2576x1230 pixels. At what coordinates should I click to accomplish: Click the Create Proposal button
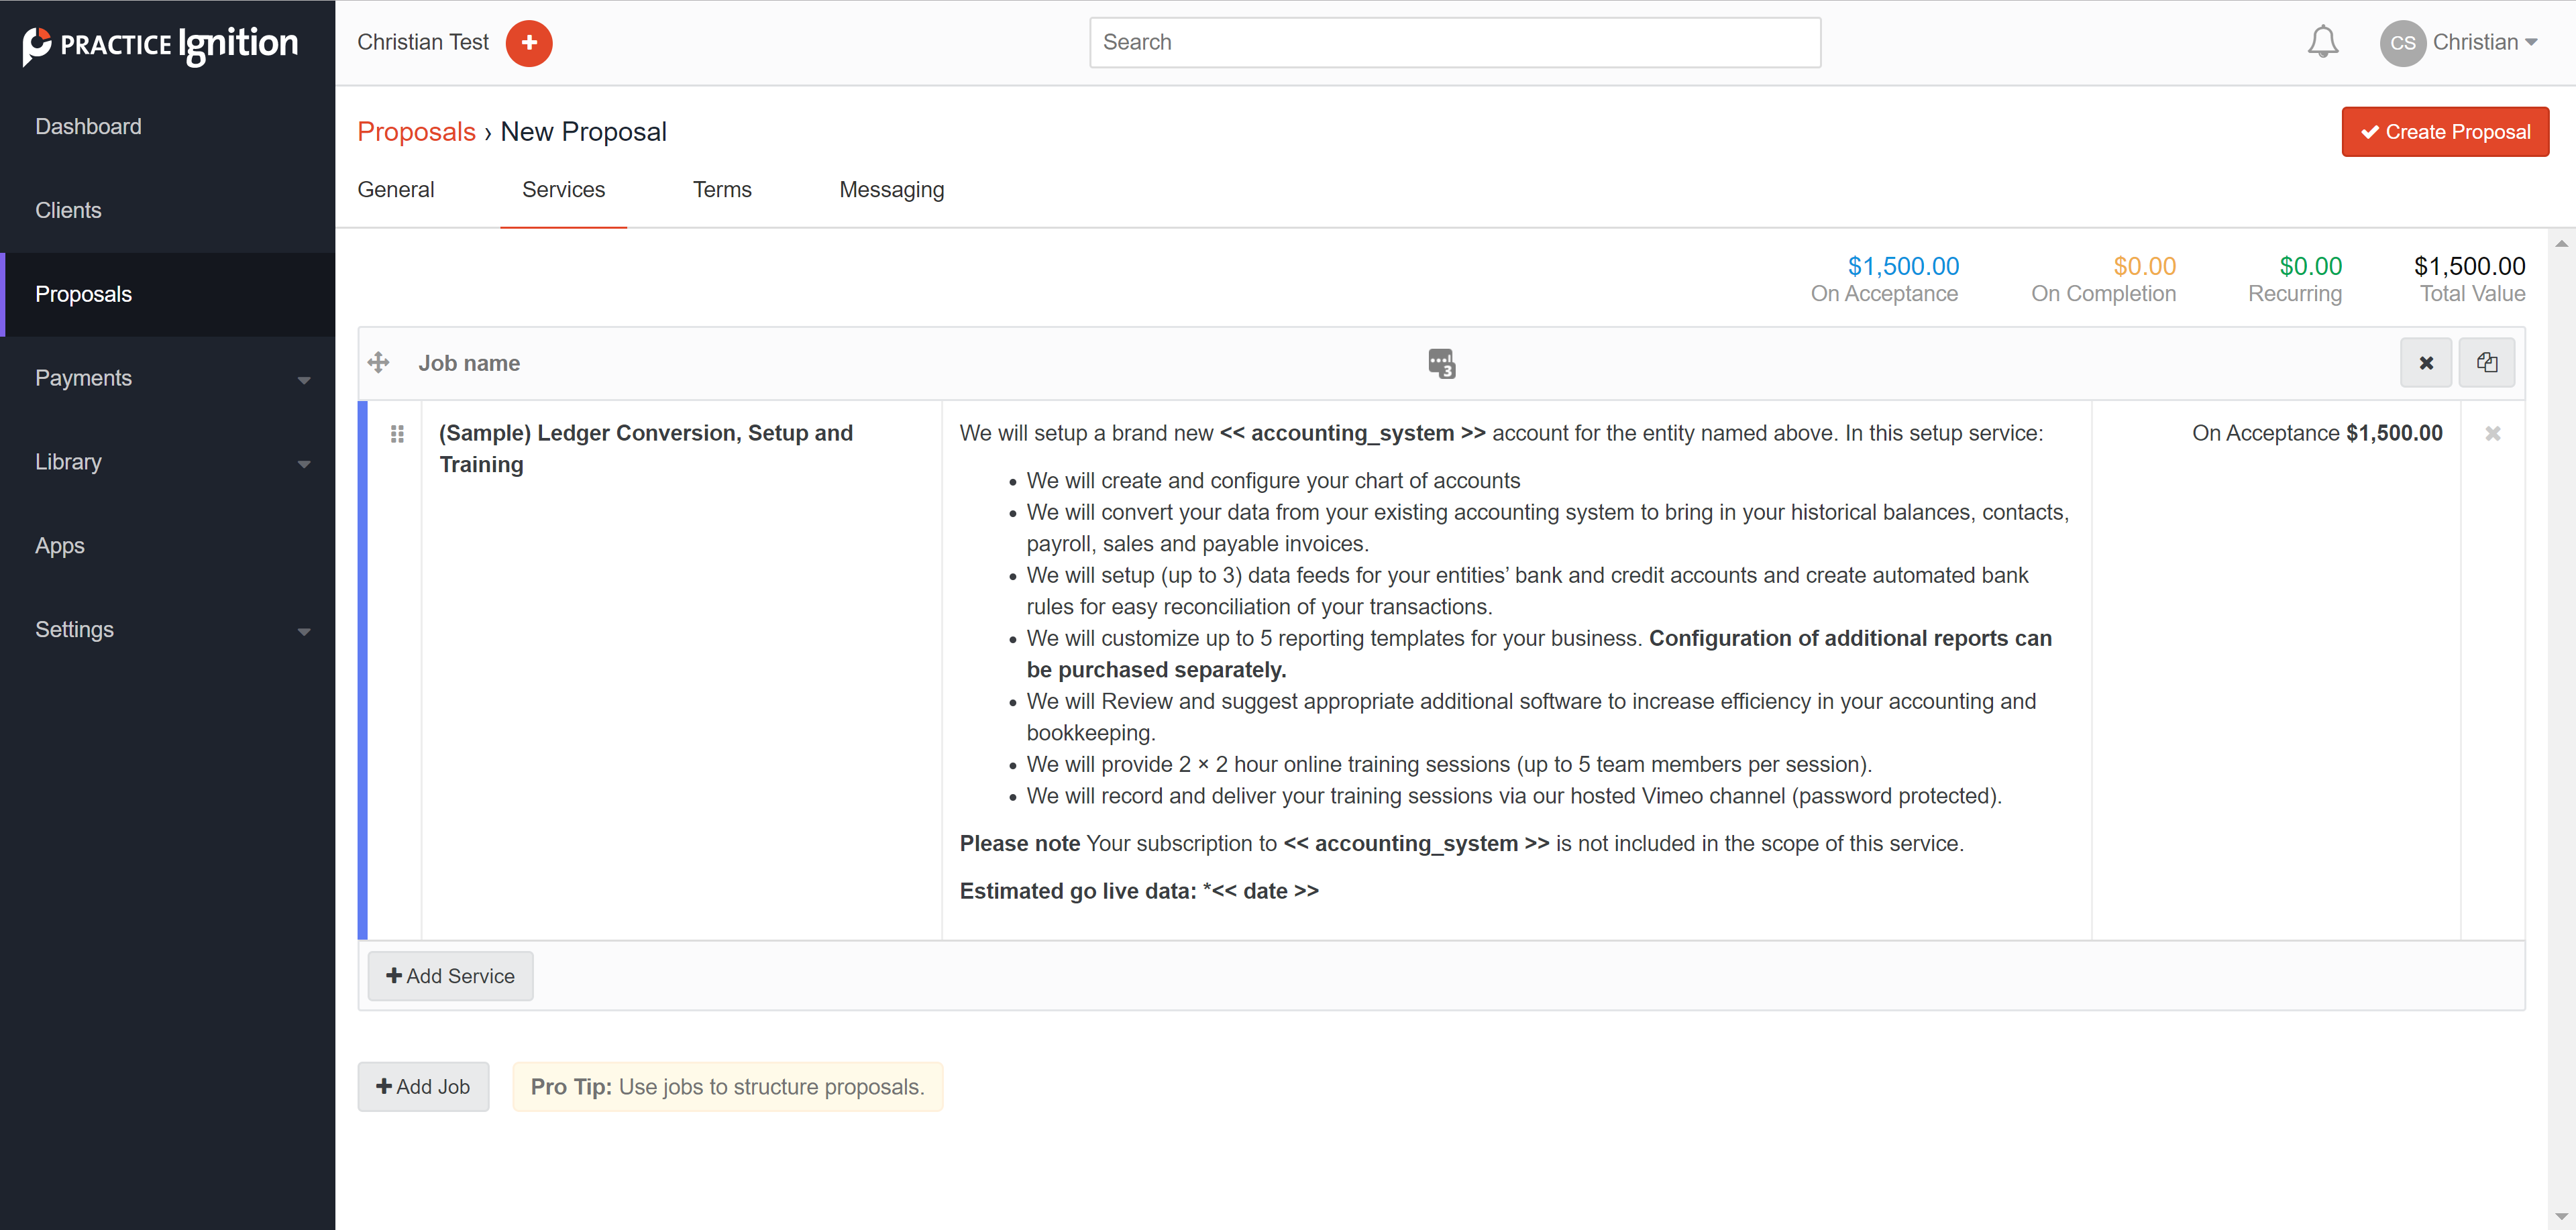point(2444,132)
